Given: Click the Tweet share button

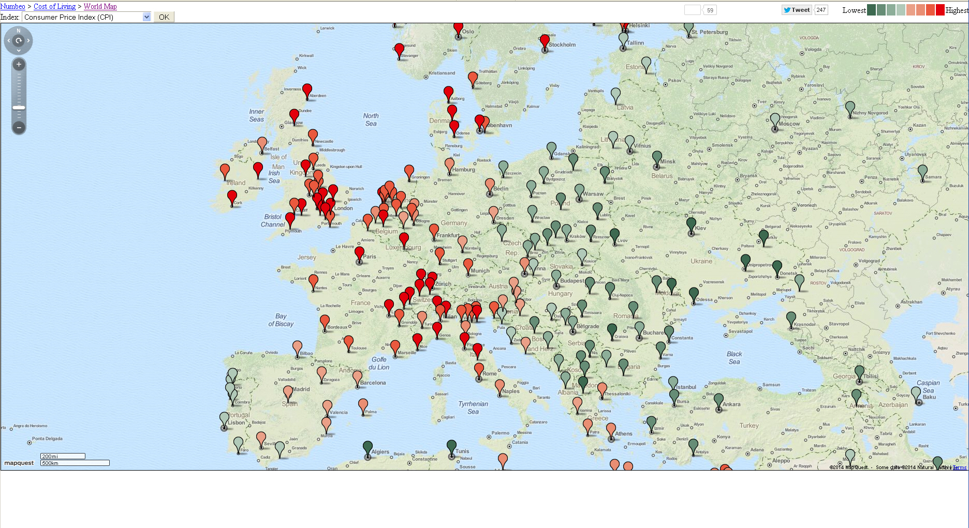Looking at the screenshot, I should [x=796, y=10].
